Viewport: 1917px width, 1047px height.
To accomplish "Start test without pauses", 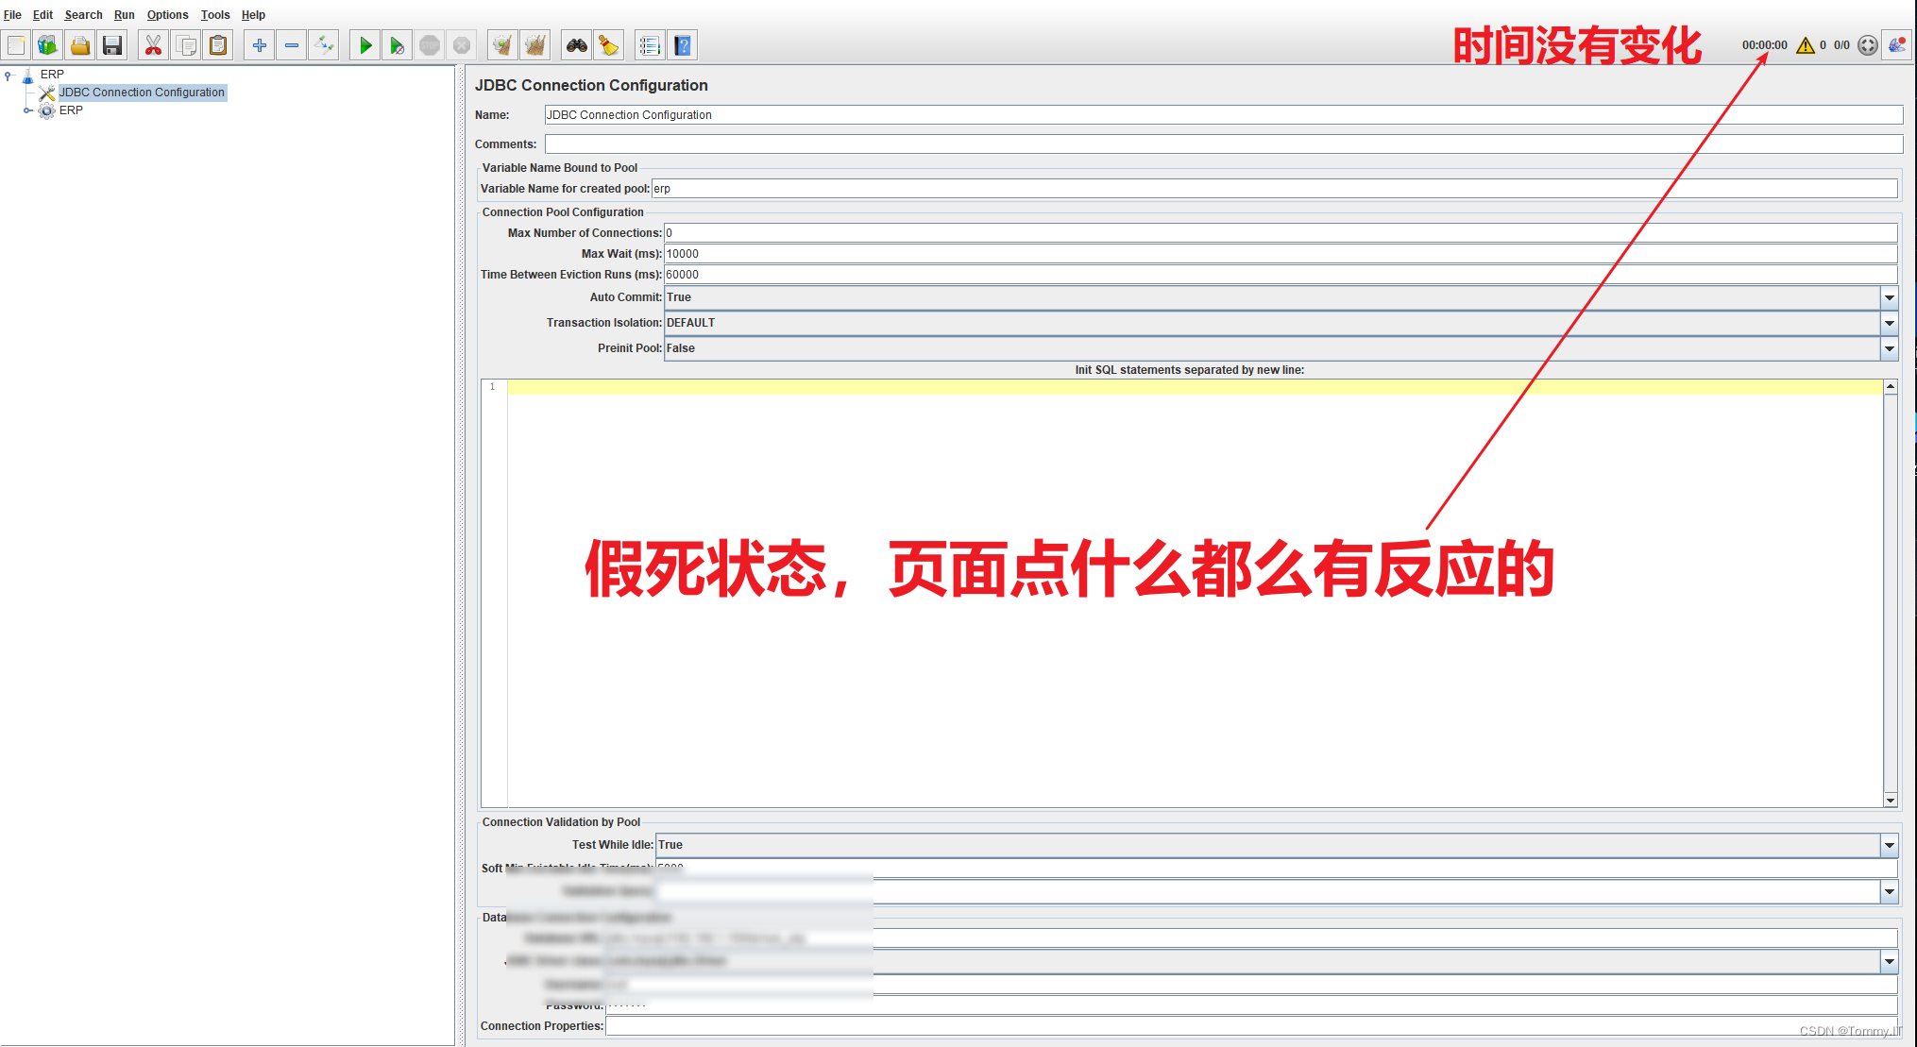I will click(397, 44).
